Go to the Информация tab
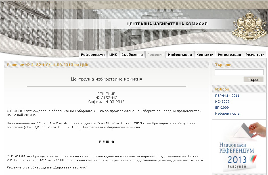The height and width of the screenshot is (175, 268). pyautogui.click(x=180, y=55)
